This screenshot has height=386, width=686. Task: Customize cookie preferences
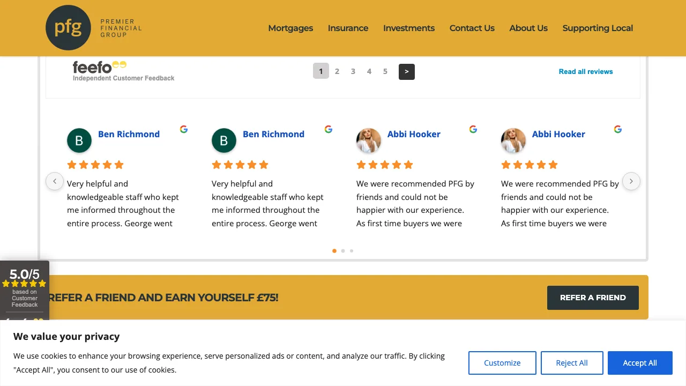[x=502, y=363]
